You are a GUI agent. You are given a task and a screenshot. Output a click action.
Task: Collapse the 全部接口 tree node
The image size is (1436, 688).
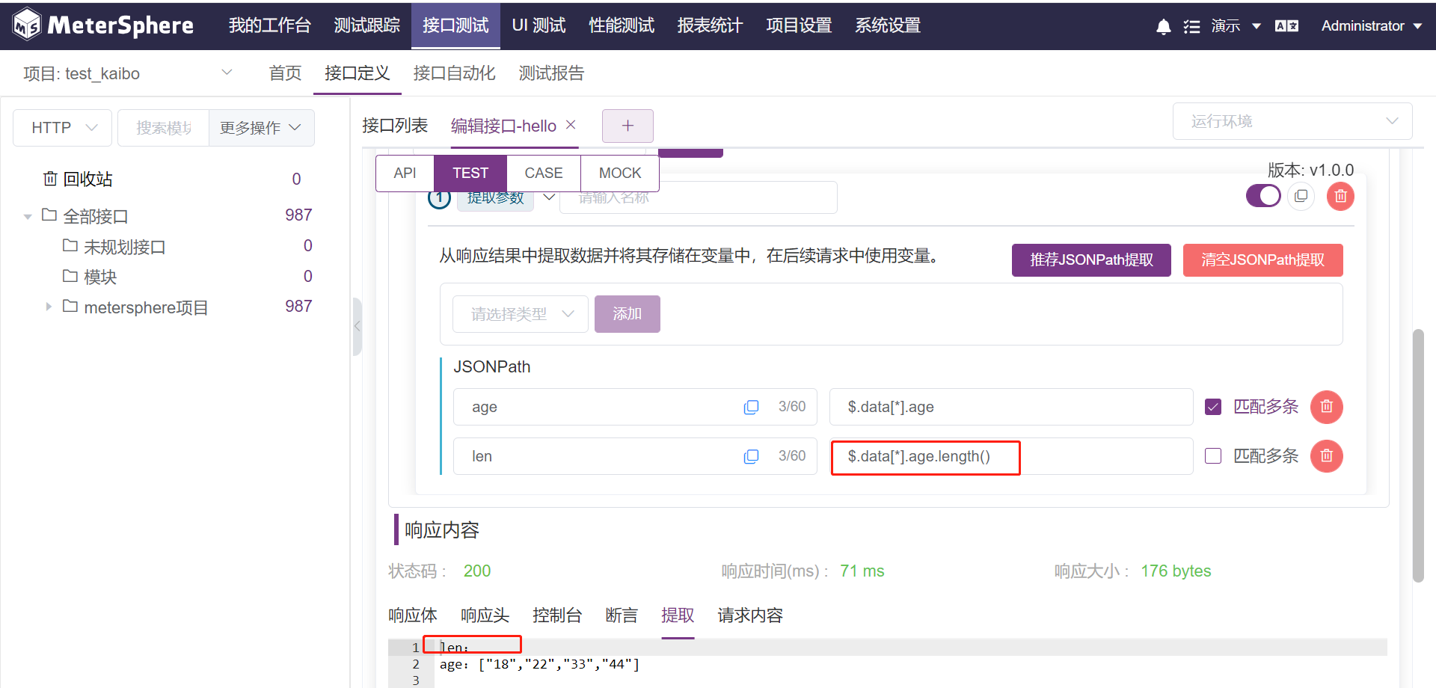point(28,217)
